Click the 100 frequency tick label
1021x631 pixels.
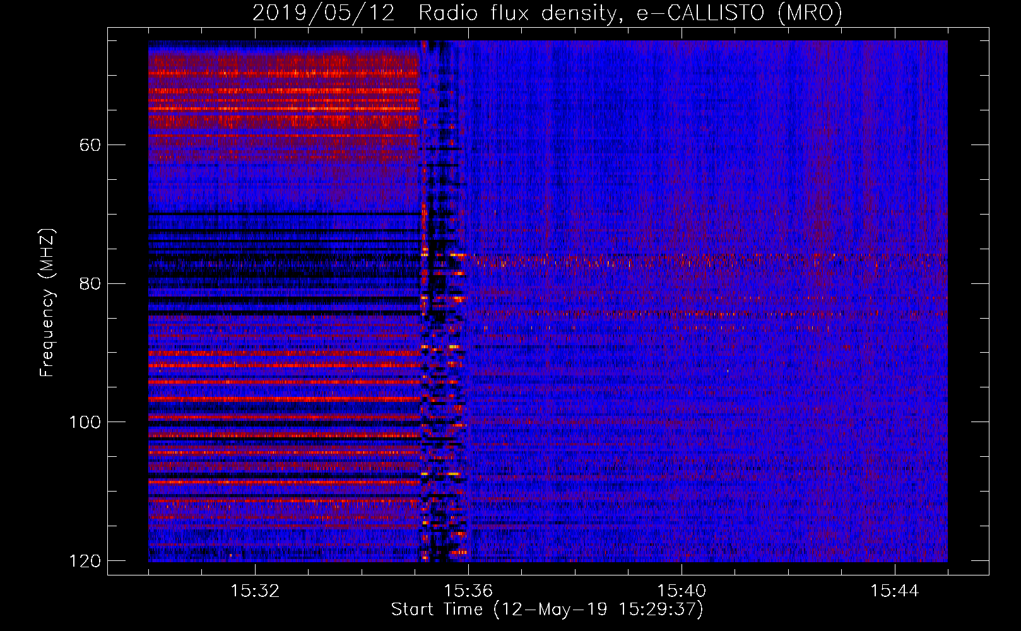pyautogui.click(x=85, y=422)
